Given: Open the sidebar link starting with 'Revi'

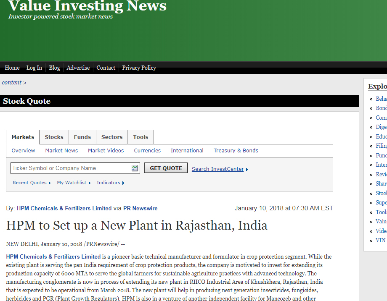Looking at the screenshot, I should [x=382, y=174].
